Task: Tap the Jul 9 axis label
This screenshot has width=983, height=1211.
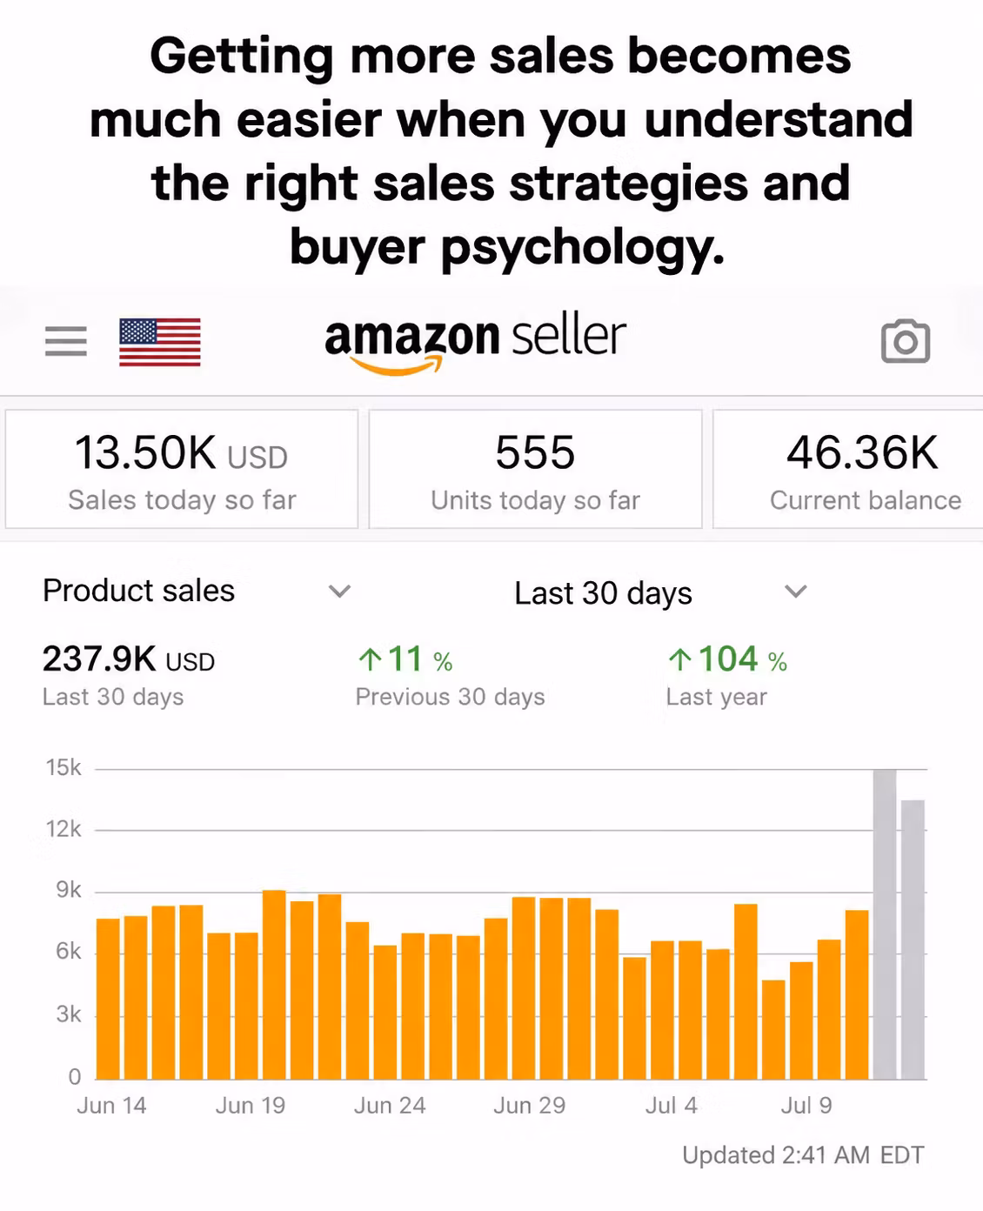Action: click(x=806, y=1106)
